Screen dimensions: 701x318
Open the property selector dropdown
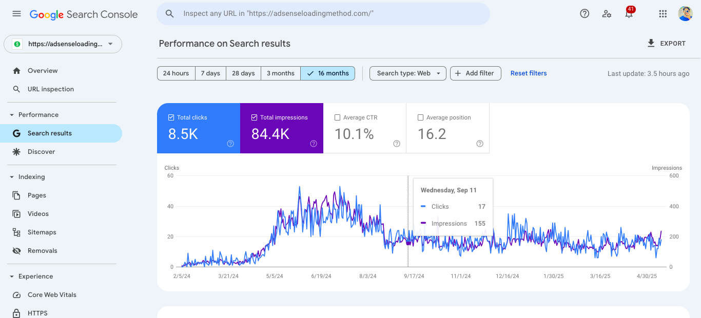63,44
